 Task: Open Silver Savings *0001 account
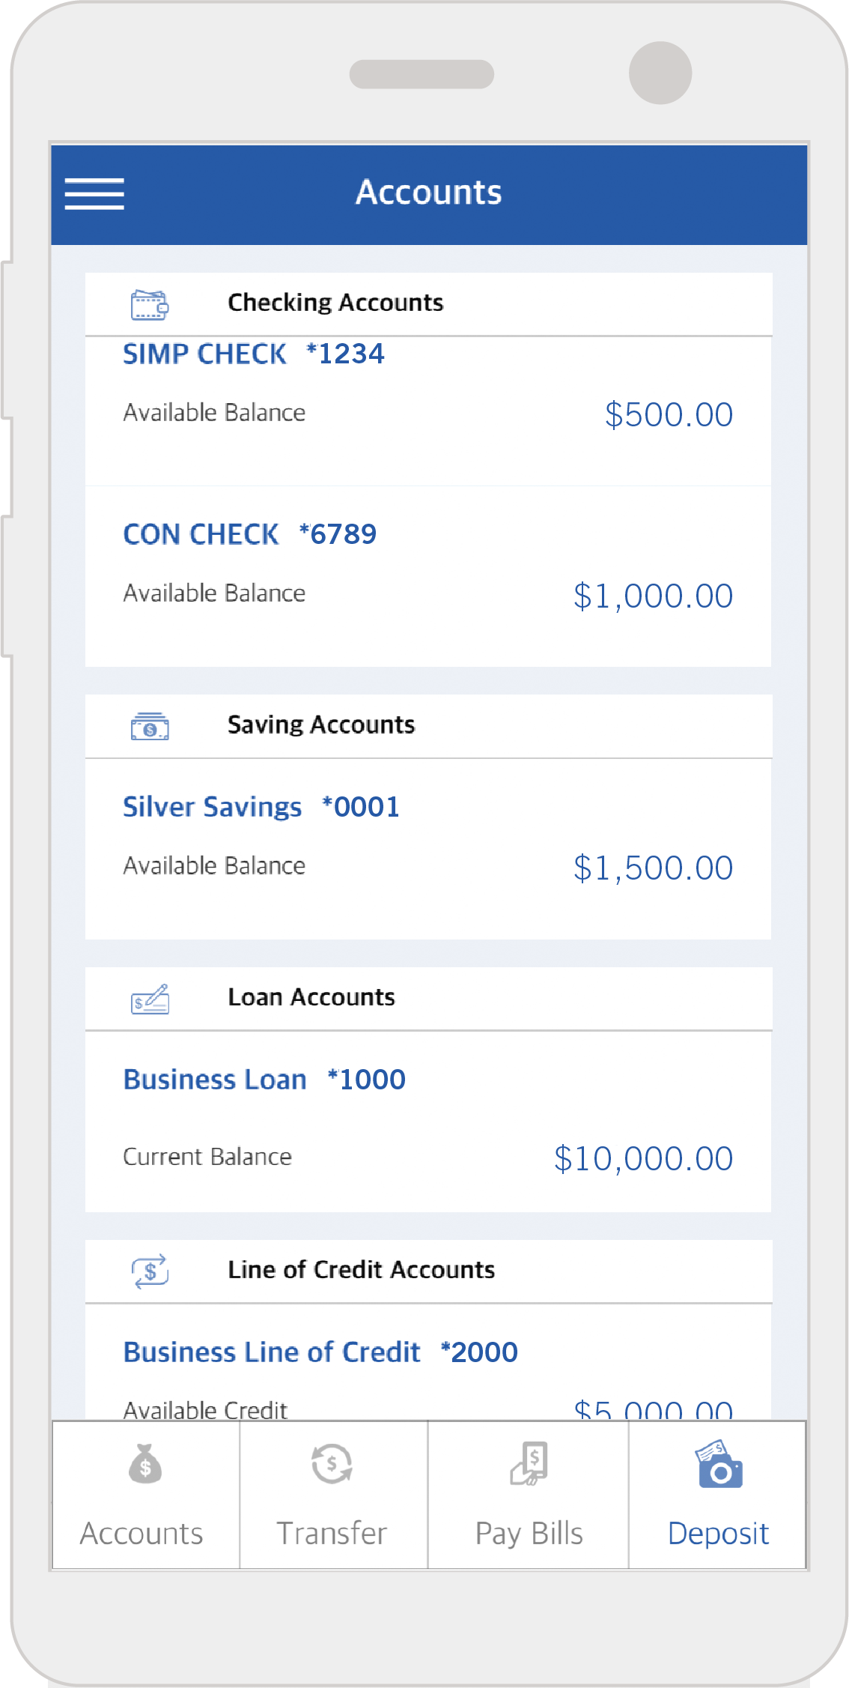tap(261, 807)
